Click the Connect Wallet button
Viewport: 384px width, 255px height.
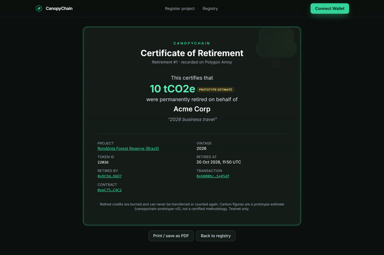[x=330, y=9]
